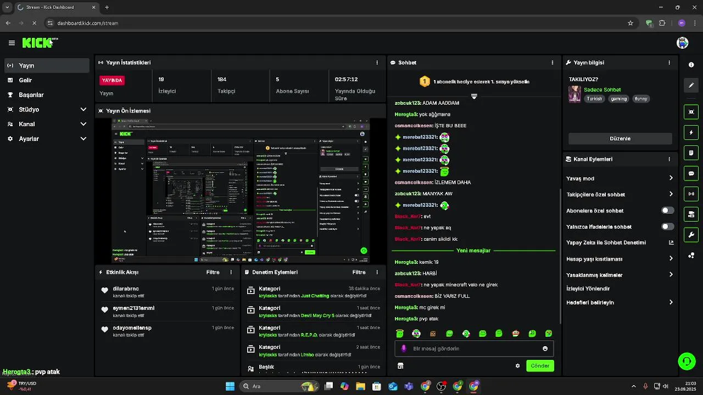Image resolution: width=703 pixels, height=395 pixels.
Task: Collapse the pinned gift leaderboard chevron
Action: coord(474,96)
